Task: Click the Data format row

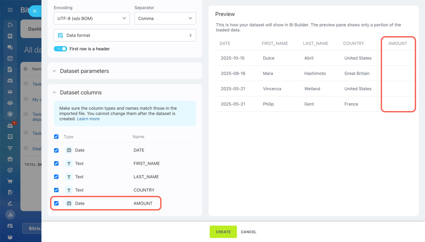Action: (x=125, y=35)
